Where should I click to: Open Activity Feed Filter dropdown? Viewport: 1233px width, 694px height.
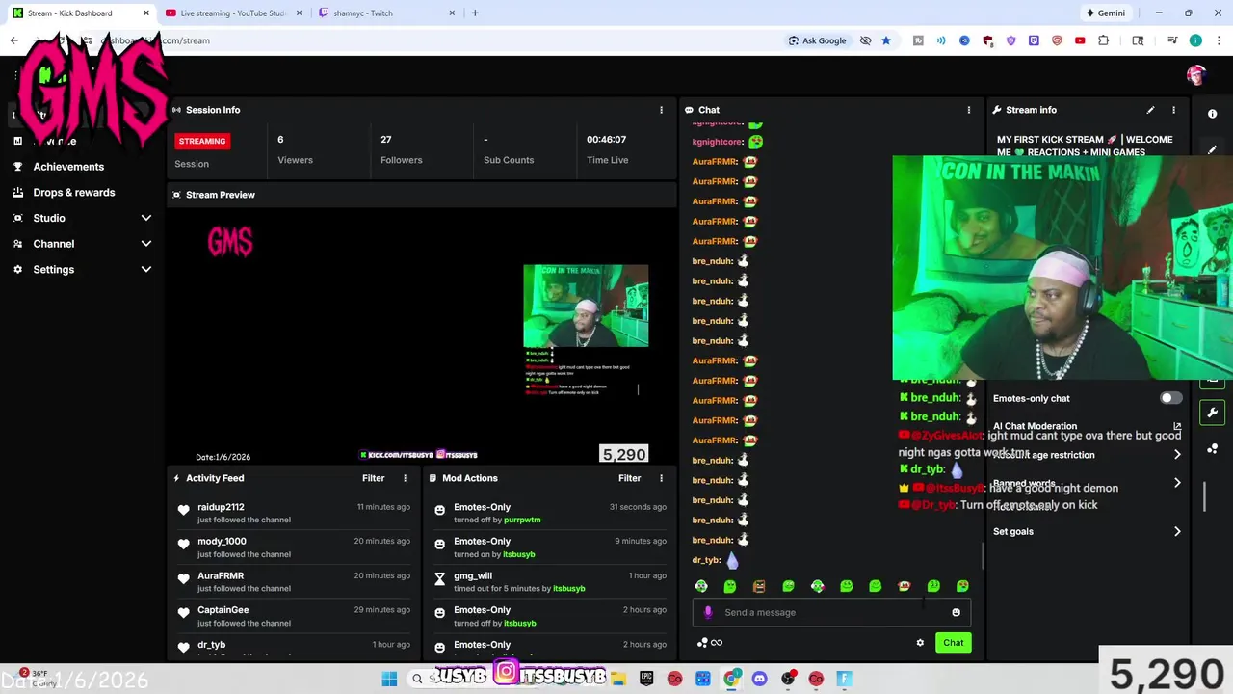tap(373, 478)
